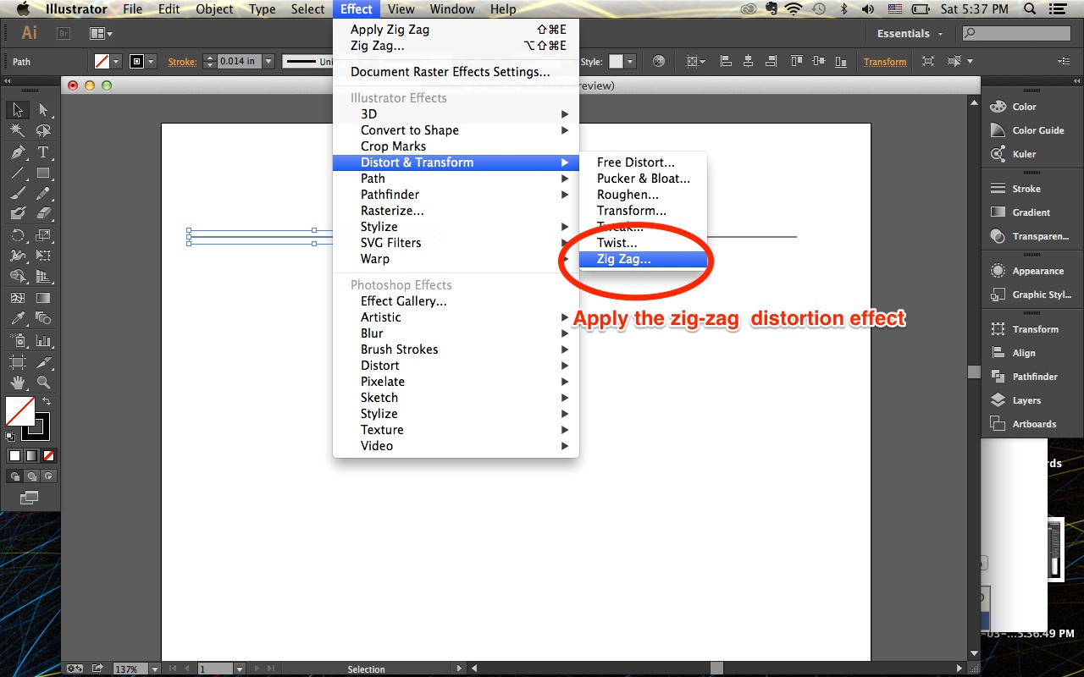Switch to Draw Behind mode
1084x677 pixels.
point(31,476)
